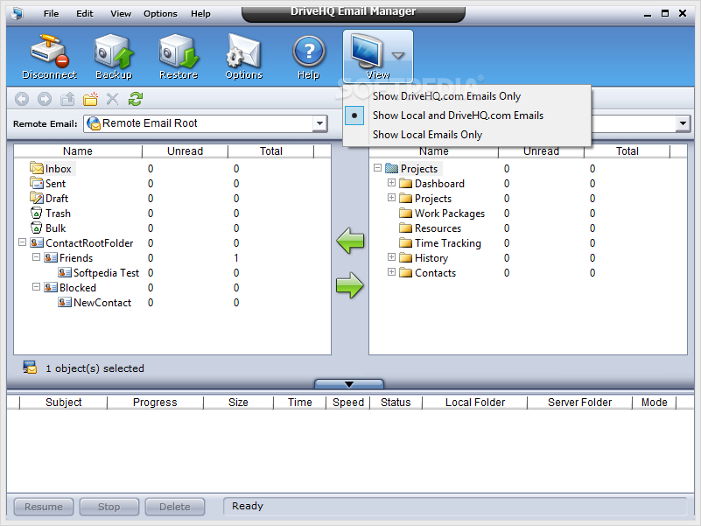The width and height of the screenshot is (701, 526).
Task: Open the View dropdown arrow in toolbar
Action: pyautogui.click(x=398, y=55)
